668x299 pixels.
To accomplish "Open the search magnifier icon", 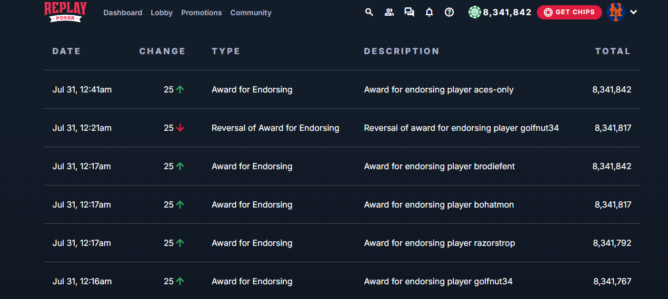I will (x=369, y=12).
